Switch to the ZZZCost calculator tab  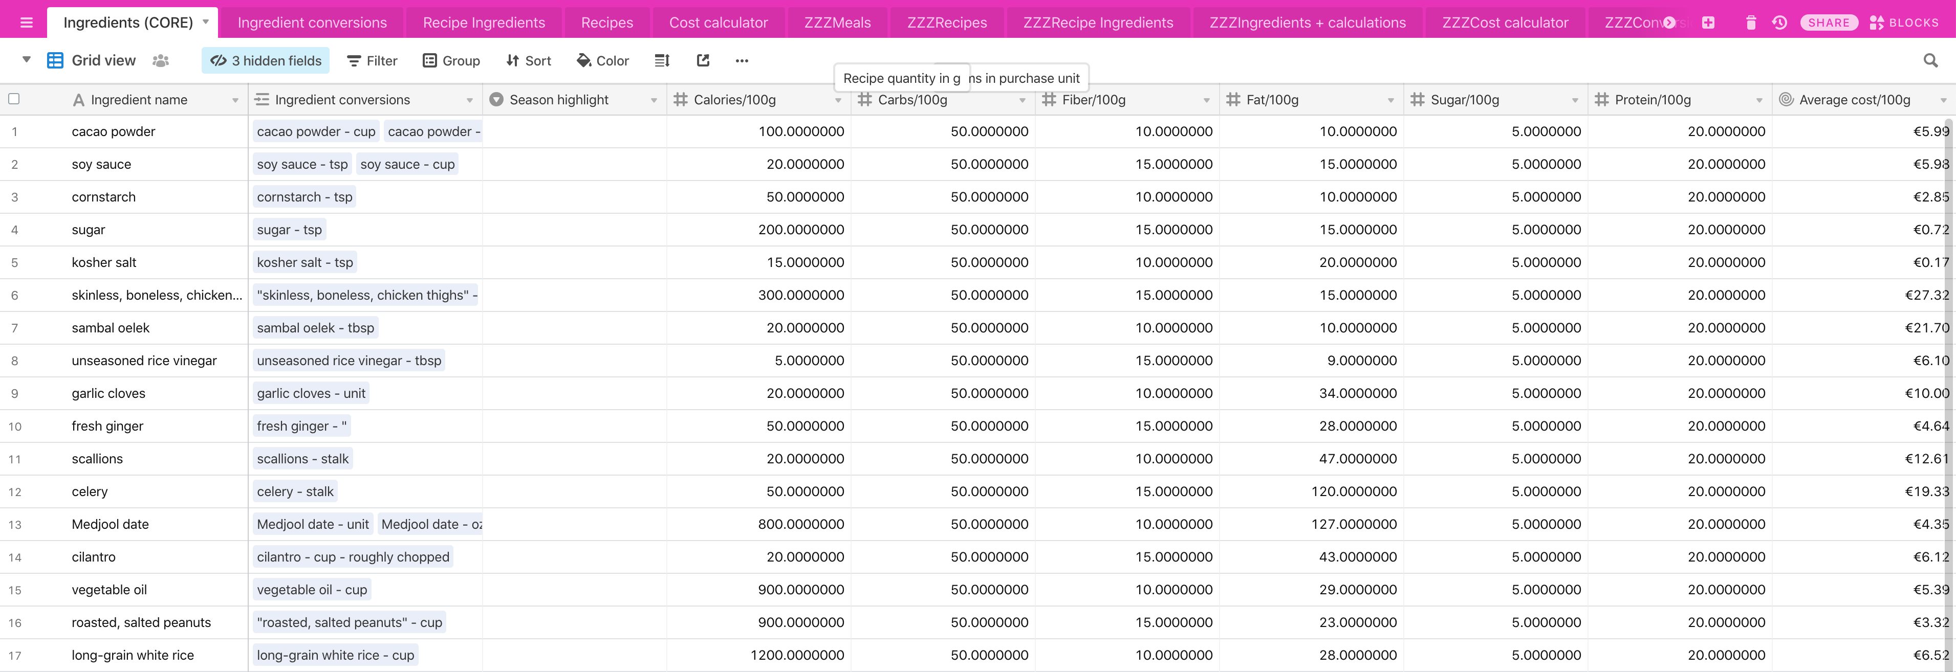click(1505, 23)
